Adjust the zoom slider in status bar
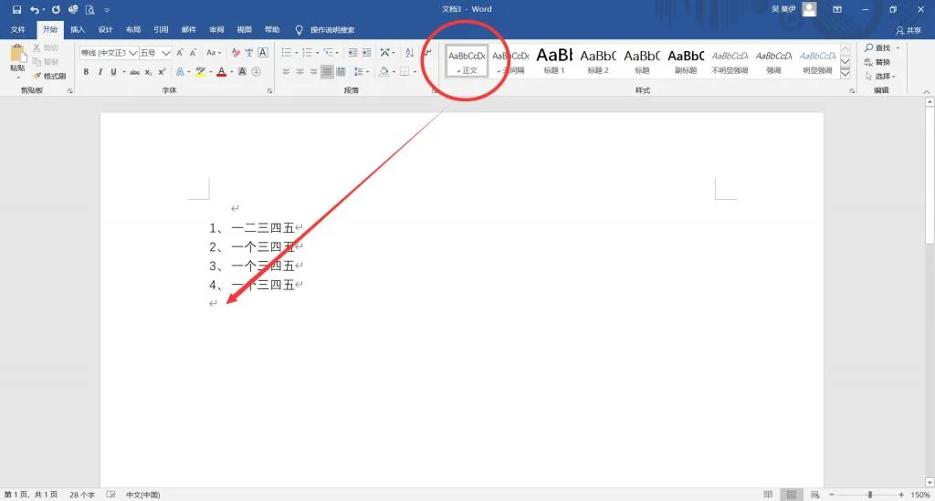Screen dimensions: 935x501 coord(870,495)
